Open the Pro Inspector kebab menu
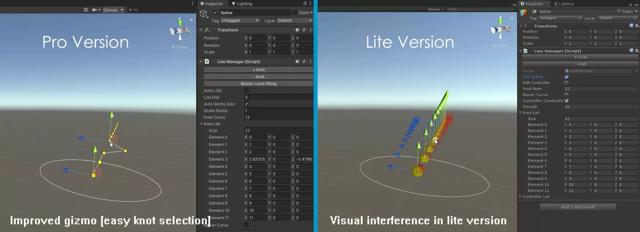The image size is (640, 232). click(310, 3)
